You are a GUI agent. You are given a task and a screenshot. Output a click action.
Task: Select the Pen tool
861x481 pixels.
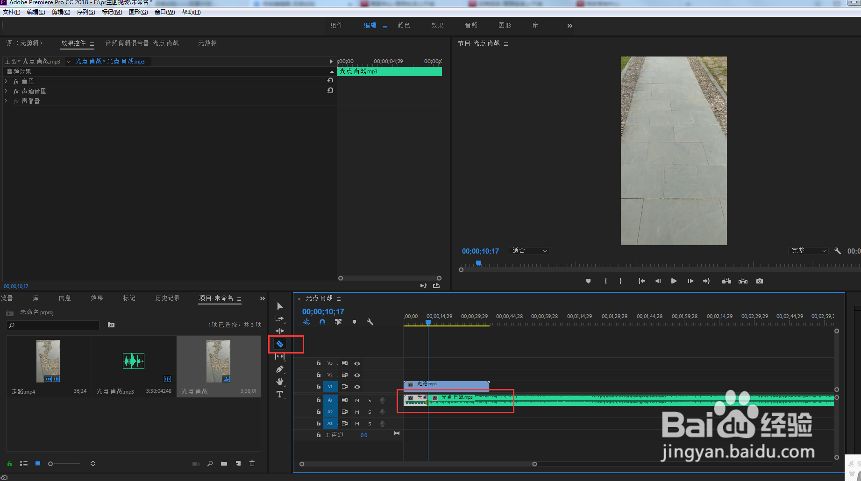point(280,369)
